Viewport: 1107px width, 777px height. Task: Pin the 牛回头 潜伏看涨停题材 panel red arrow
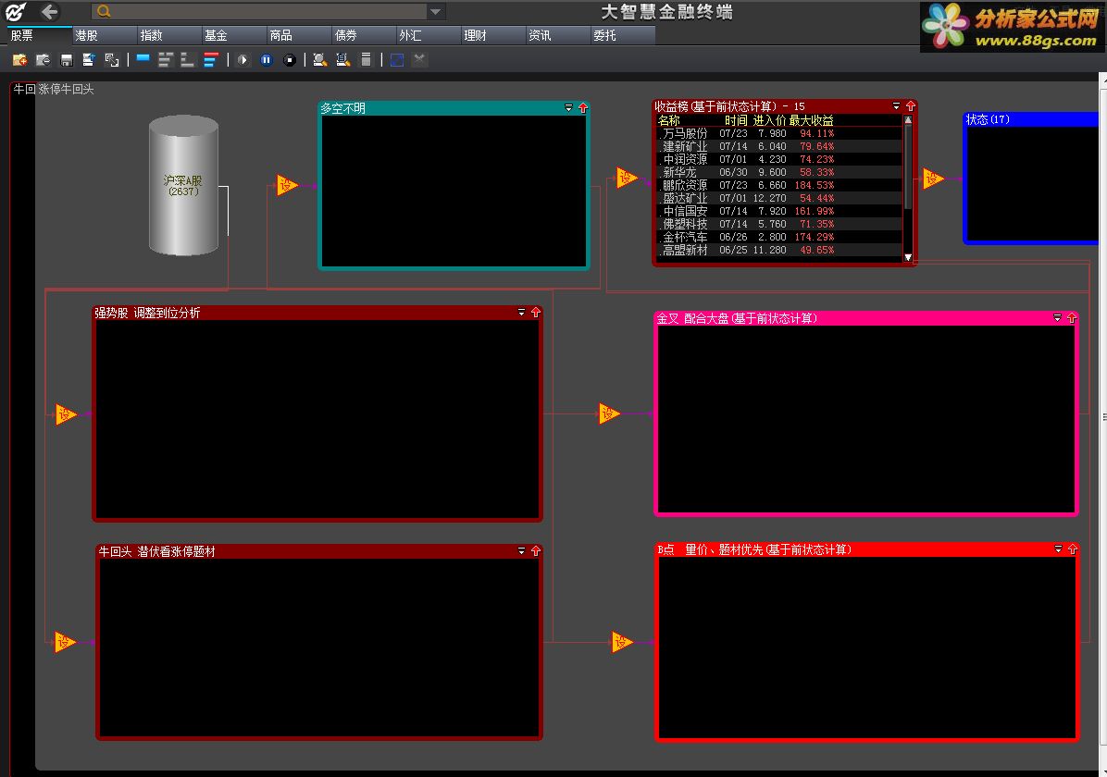coord(535,550)
